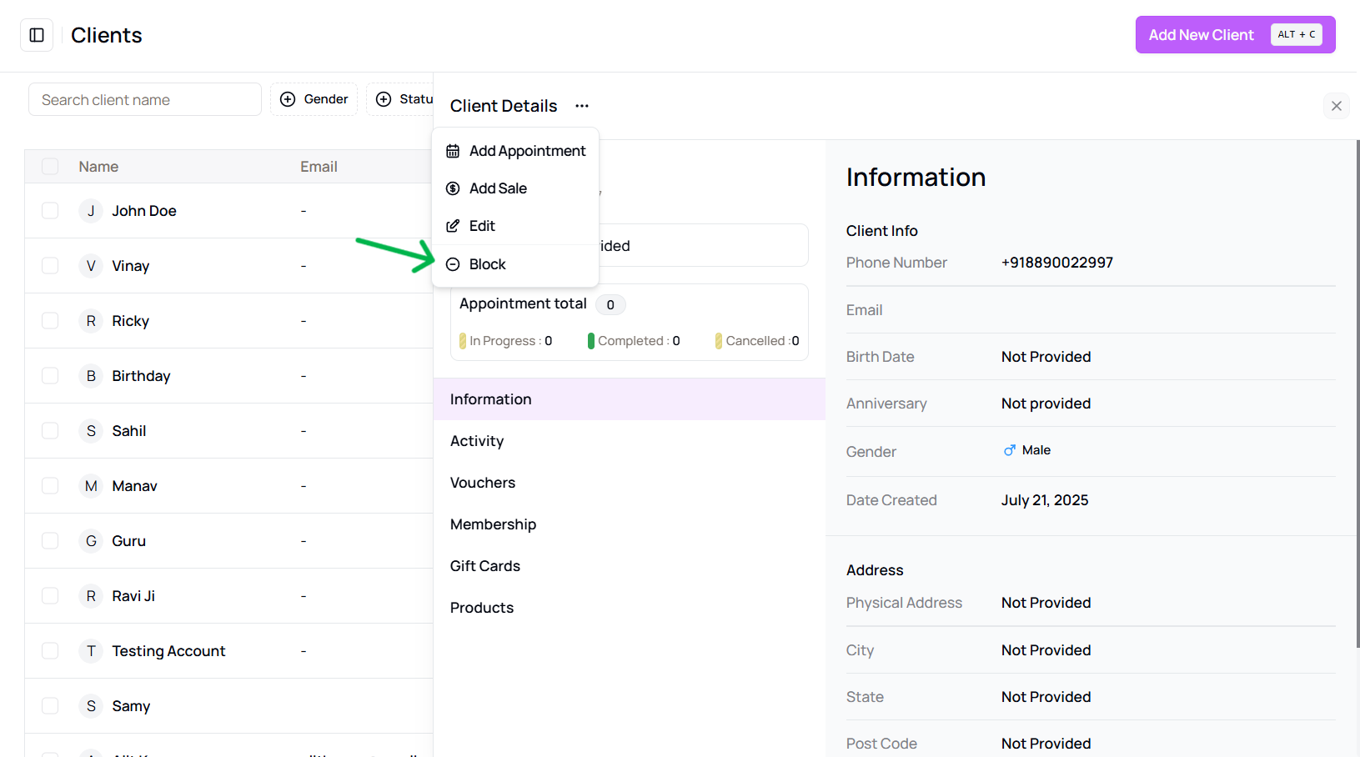This screenshot has height=757, width=1360.
Task: Open the Status filter dropdown
Action: (400, 99)
